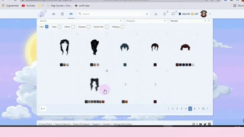Open Support link

coord(96,124)
